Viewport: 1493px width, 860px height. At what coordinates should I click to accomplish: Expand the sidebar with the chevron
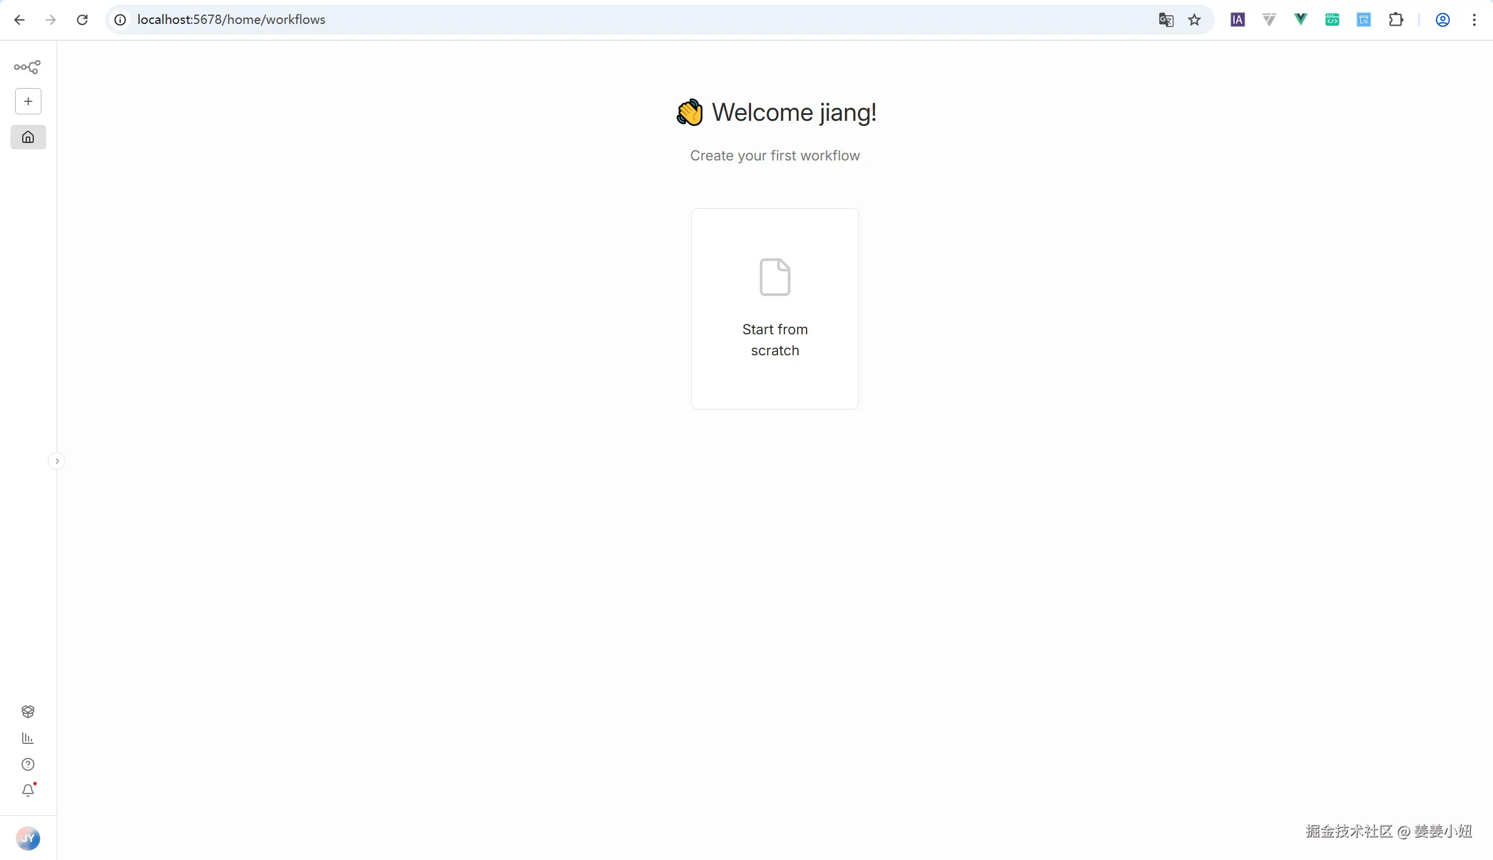coord(57,461)
